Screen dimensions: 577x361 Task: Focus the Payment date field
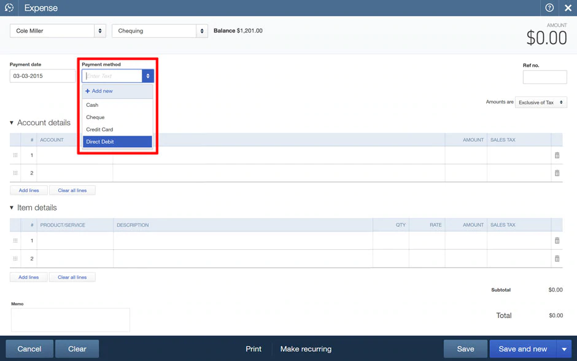43,76
